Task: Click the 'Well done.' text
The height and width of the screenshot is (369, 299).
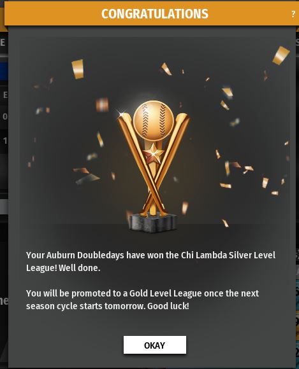Action: pos(80,268)
